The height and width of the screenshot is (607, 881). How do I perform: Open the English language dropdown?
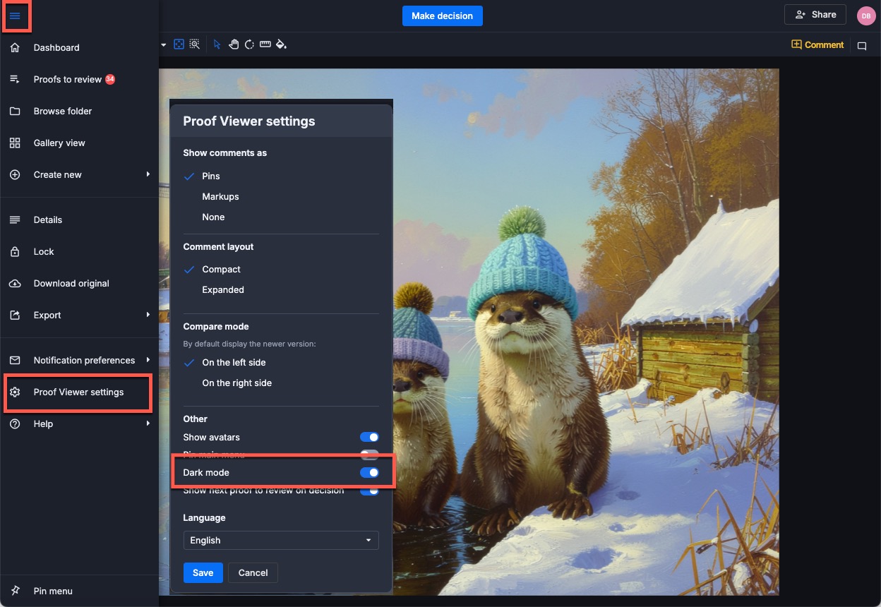[281, 541]
